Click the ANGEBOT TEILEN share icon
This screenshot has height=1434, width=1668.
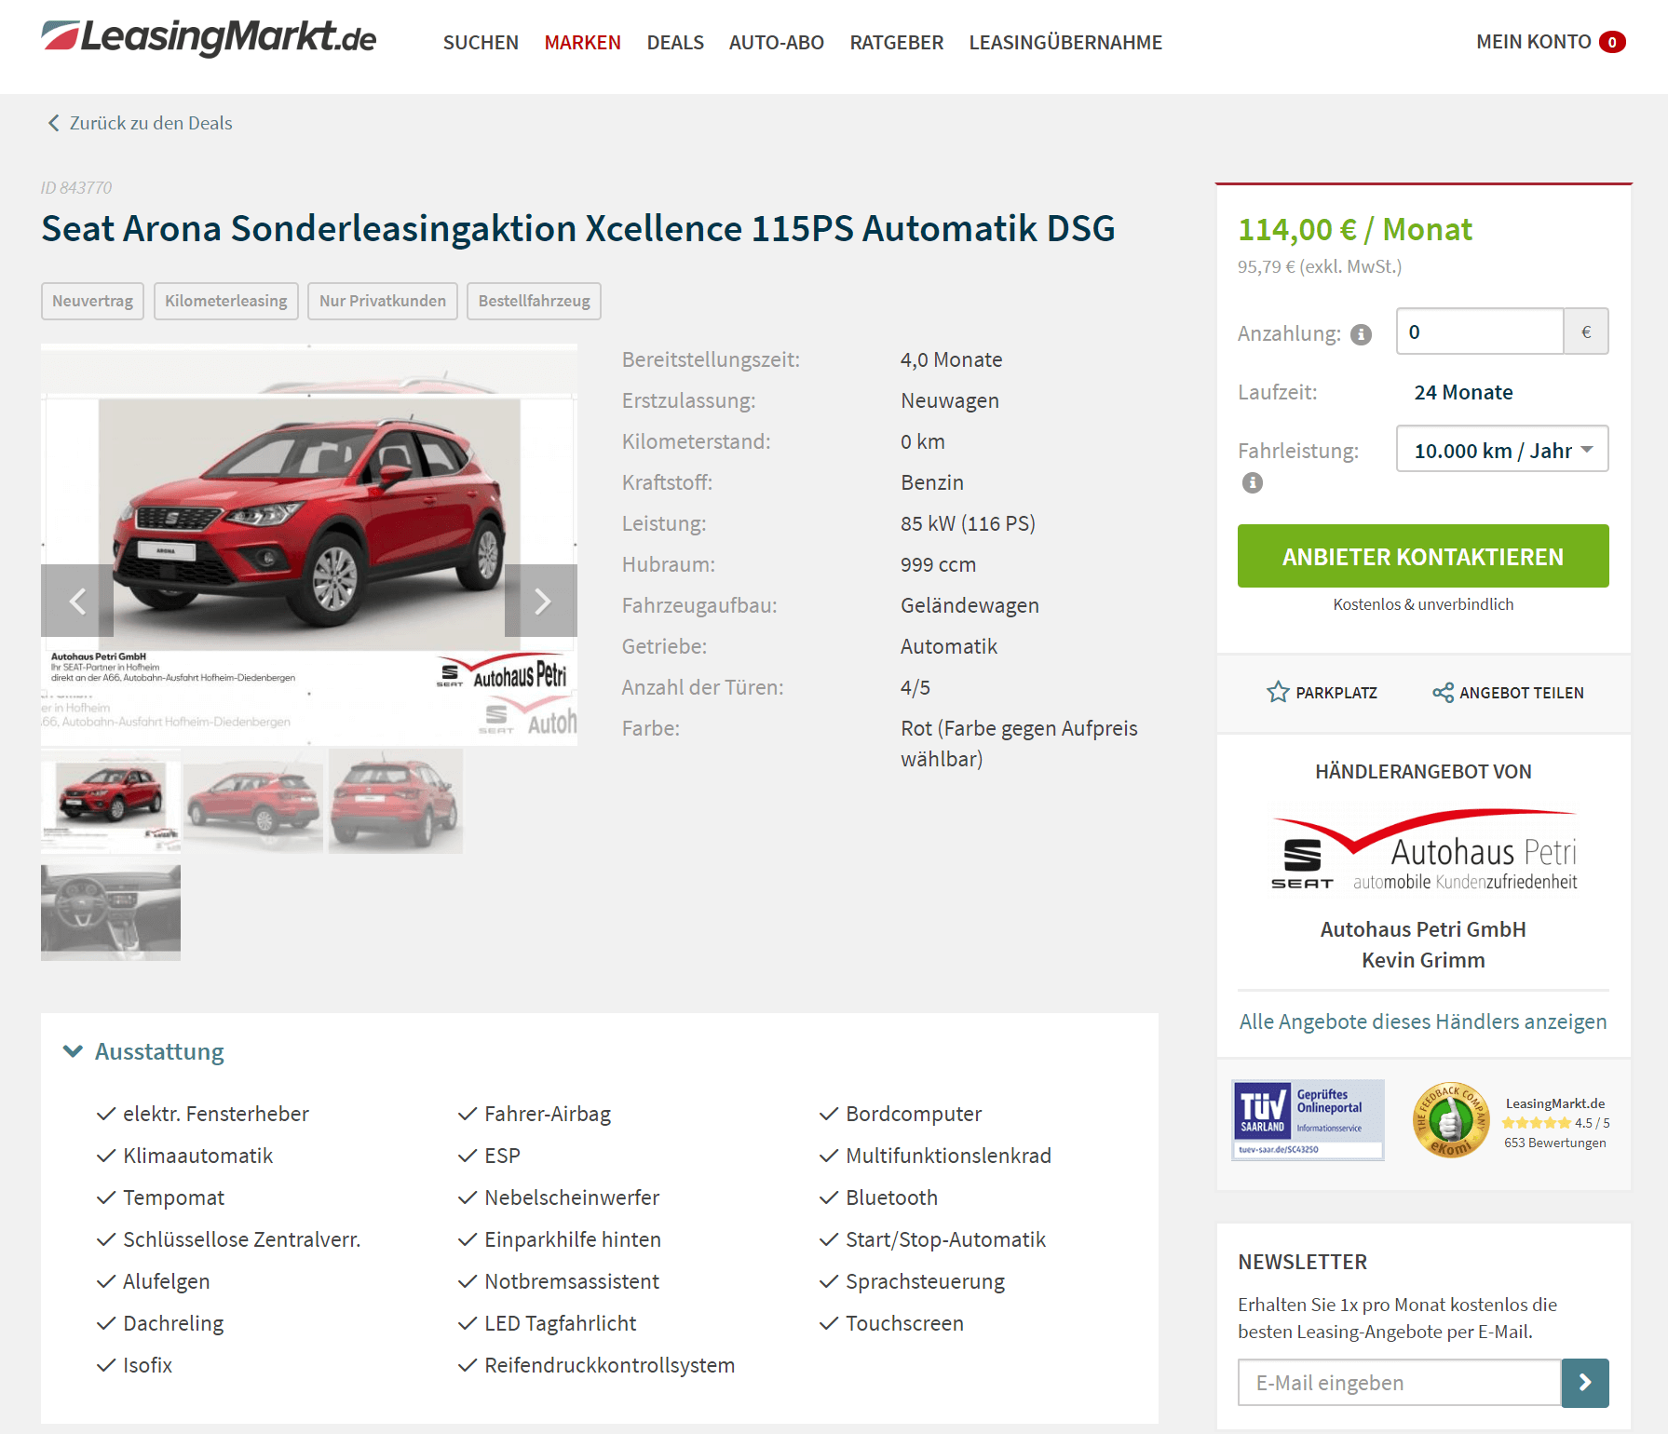[1443, 692]
